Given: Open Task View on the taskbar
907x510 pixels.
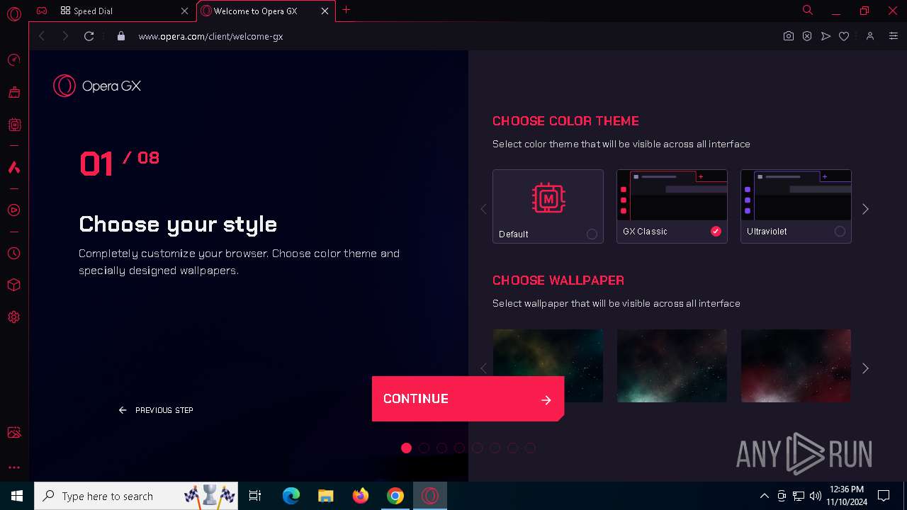Looking at the screenshot, I should tap(255, 496).
